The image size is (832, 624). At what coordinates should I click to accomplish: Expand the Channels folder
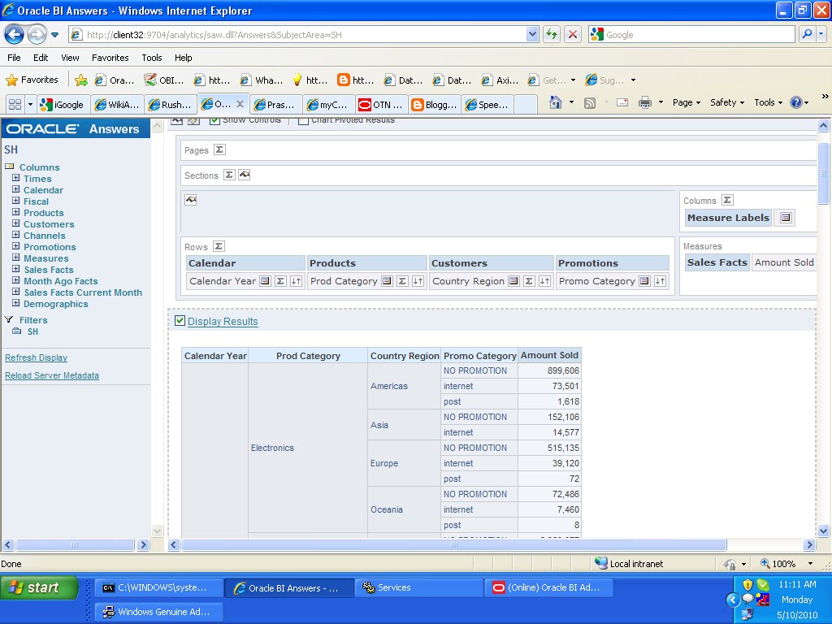(x=16, y=235)
